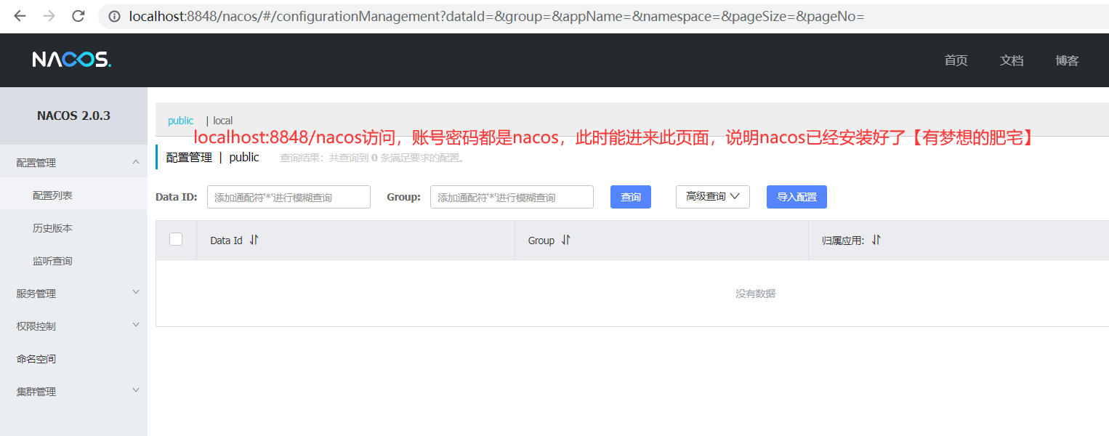
Task: Open the 高级查询 dropdown
Action: click(x=712, y=197)
